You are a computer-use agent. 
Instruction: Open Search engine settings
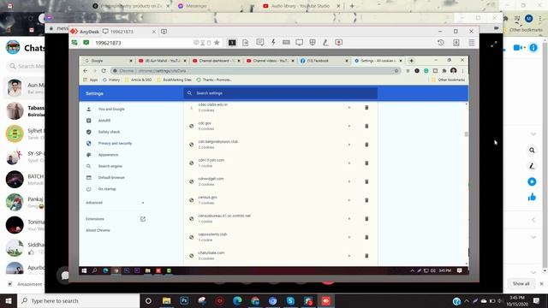(x=110, y=166)
